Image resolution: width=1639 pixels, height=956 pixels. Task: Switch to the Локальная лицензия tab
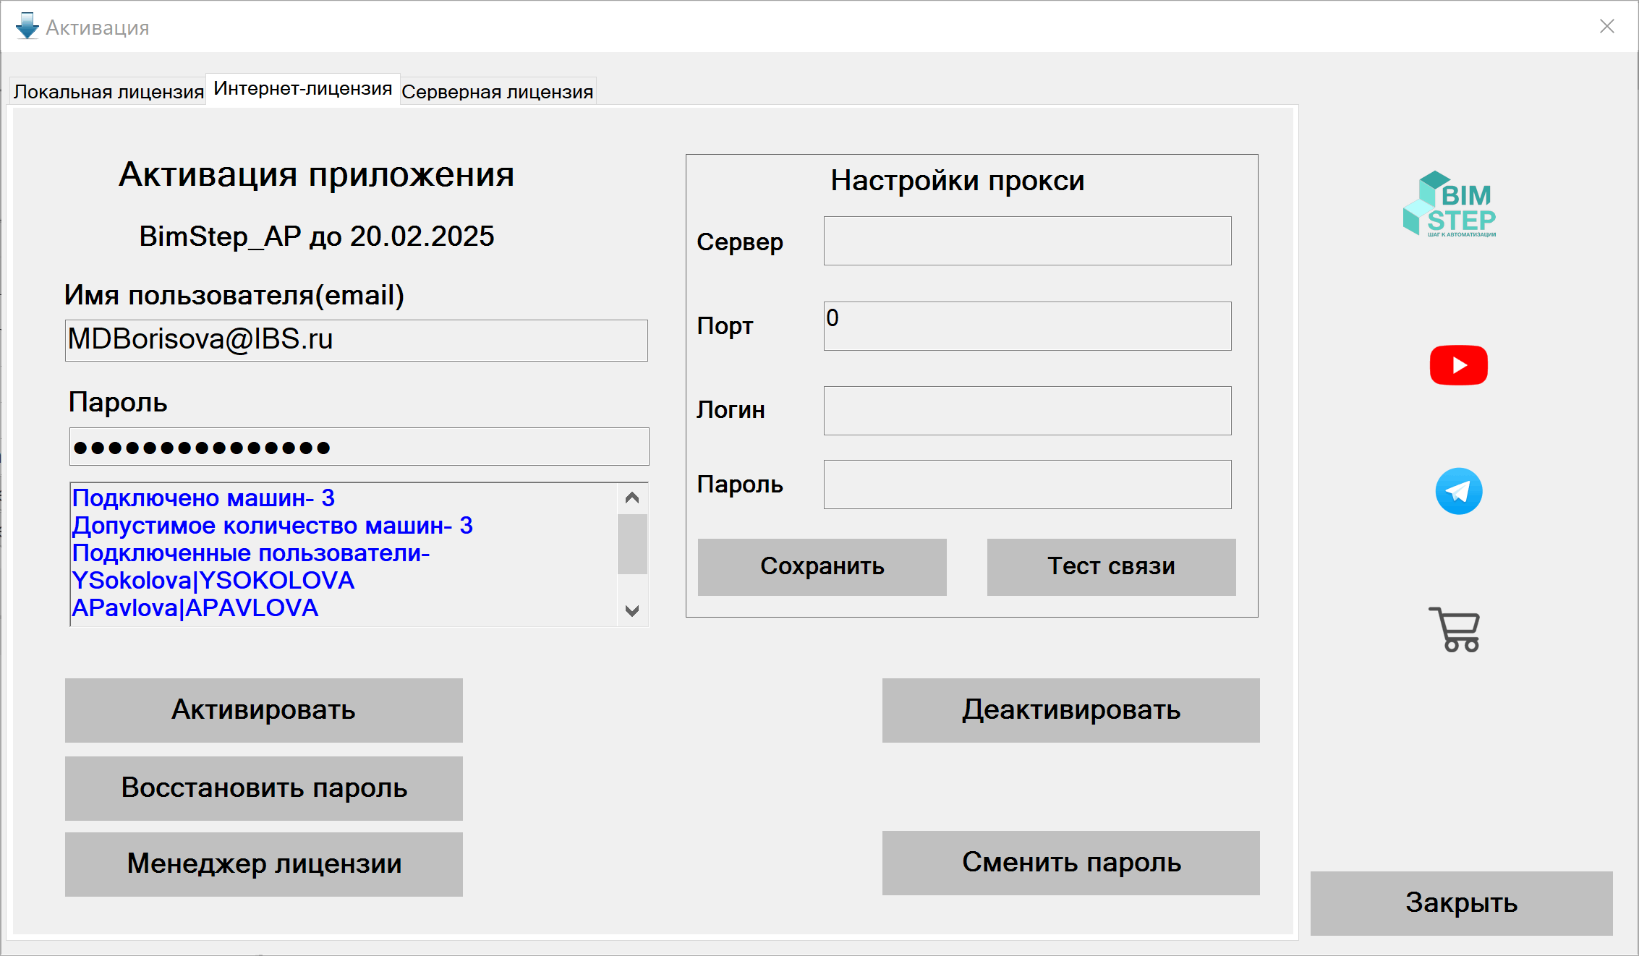click(108, 92)
